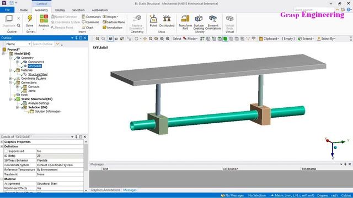Open the Images dropdown
The image size is (353, 198).
point(110,16)
